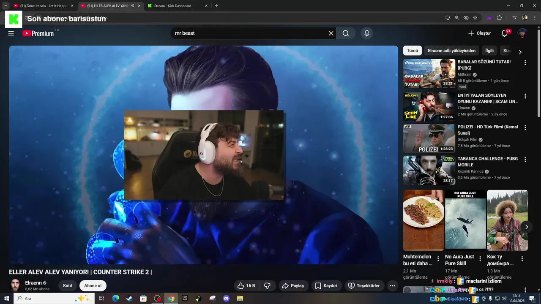
Task: Open Epic Games Launcher from the taskbar
Action: (185, 299)
